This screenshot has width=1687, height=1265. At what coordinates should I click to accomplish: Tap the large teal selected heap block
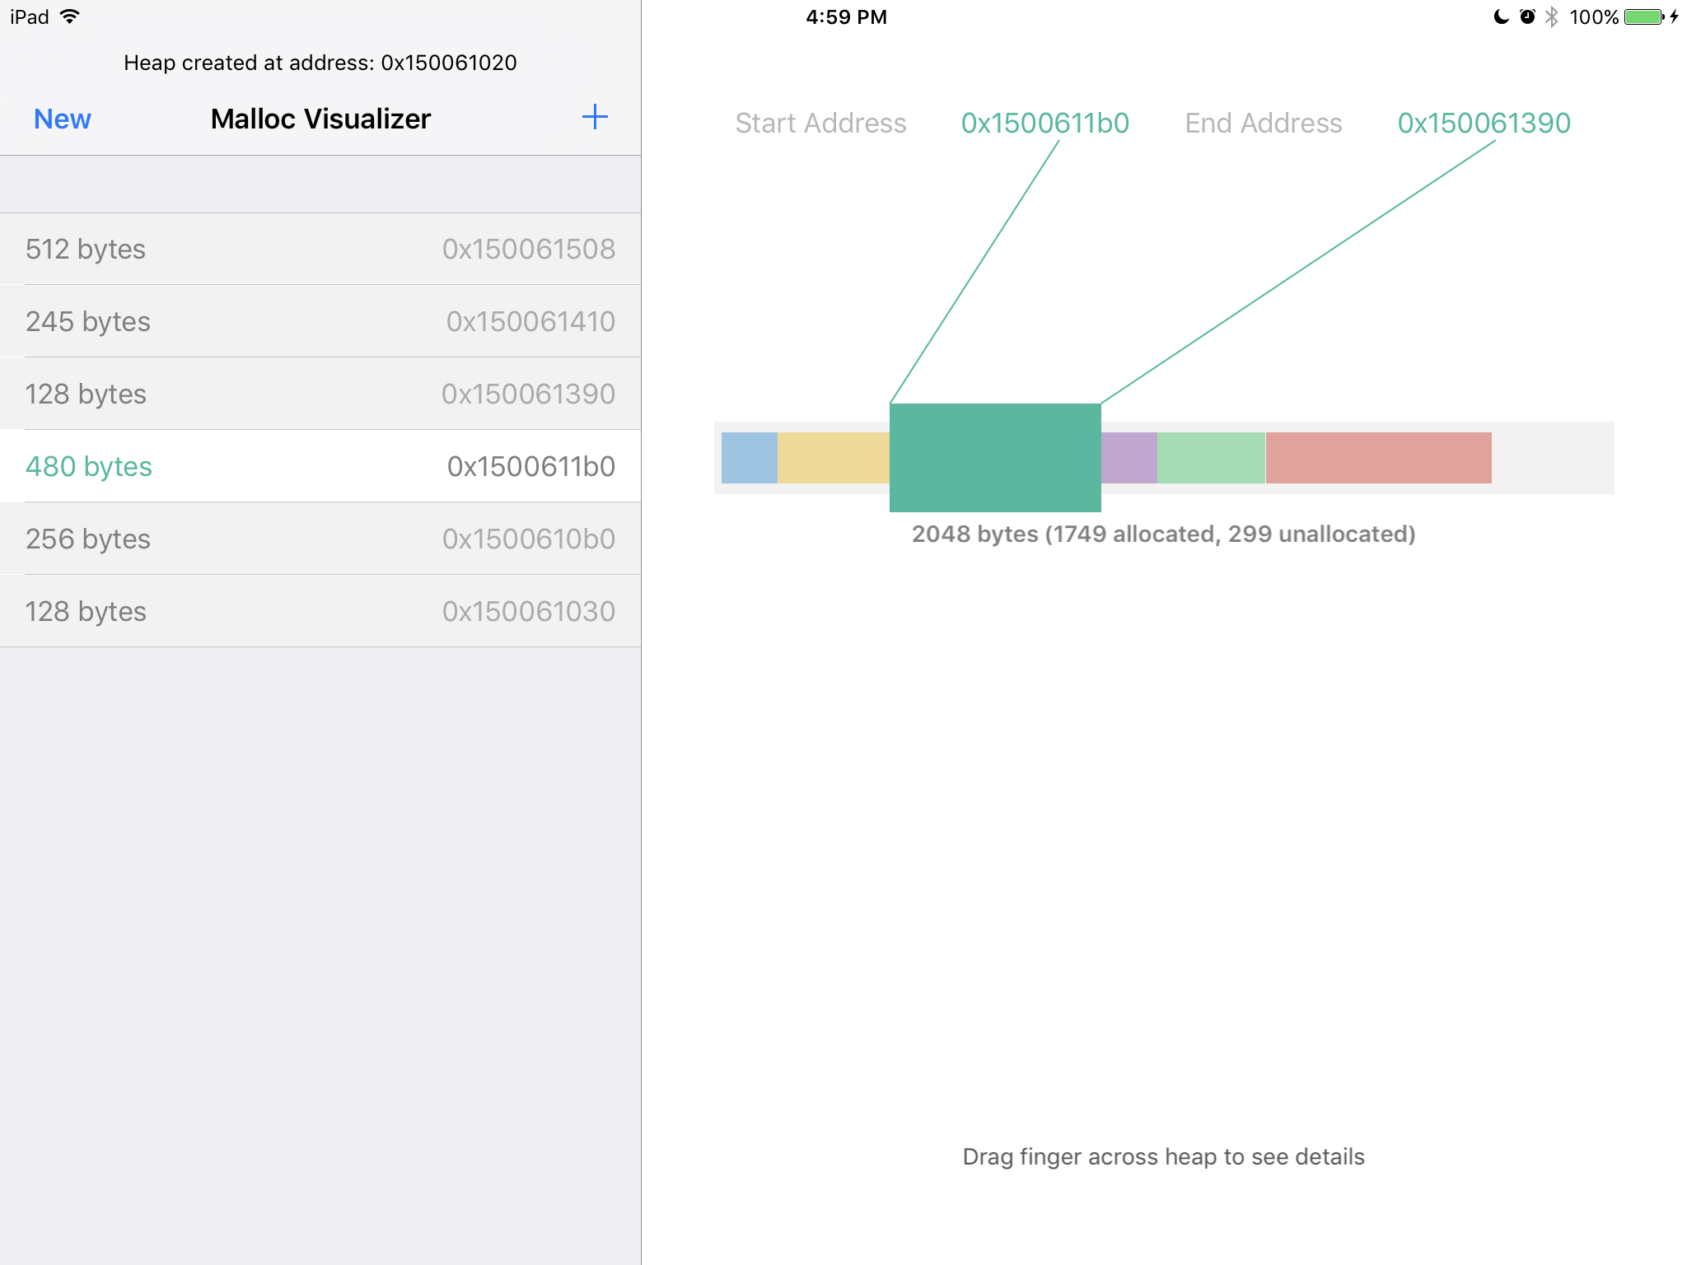click(x=995, y=458)
